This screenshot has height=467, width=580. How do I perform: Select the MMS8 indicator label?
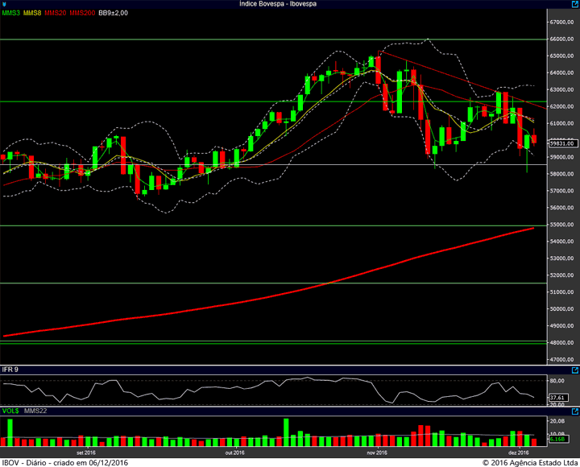coord(32,13)
